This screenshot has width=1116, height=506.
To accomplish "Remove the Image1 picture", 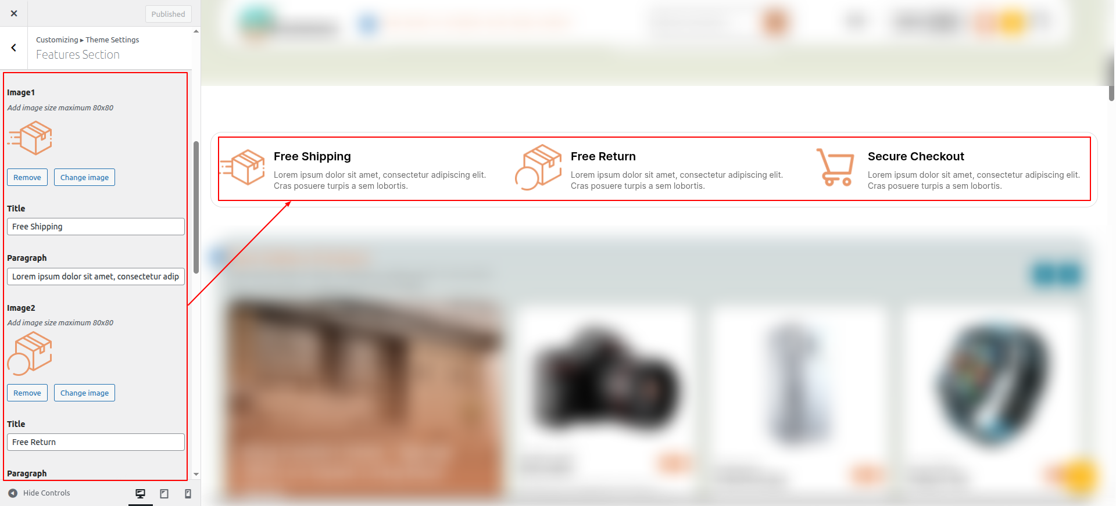I will tap(27, 177).
